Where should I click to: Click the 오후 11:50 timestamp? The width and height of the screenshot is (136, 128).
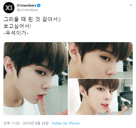12,123
